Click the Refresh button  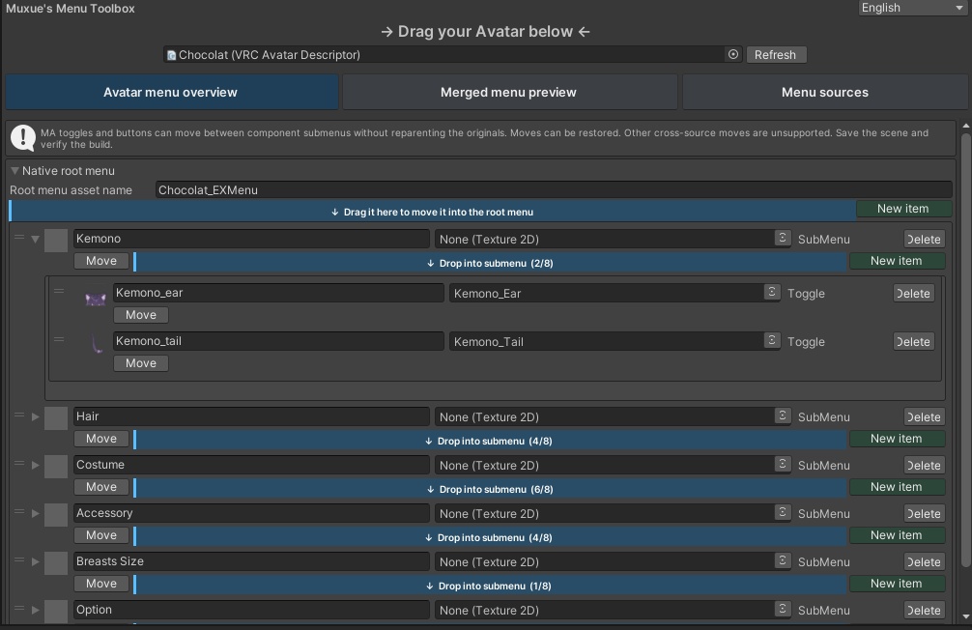point(776,54)
